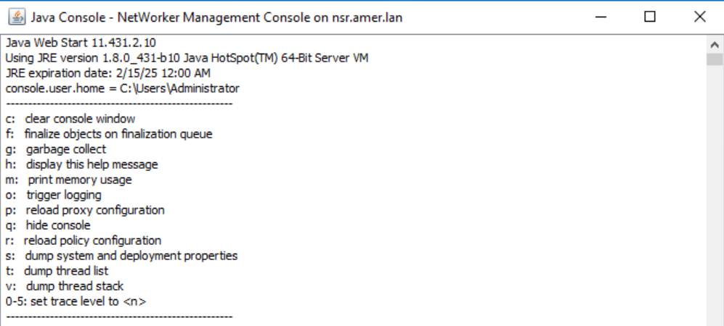Click the 'c: clear console window' line
The width and height of the screenshot is (724, 326).
[x=70, y=119]
